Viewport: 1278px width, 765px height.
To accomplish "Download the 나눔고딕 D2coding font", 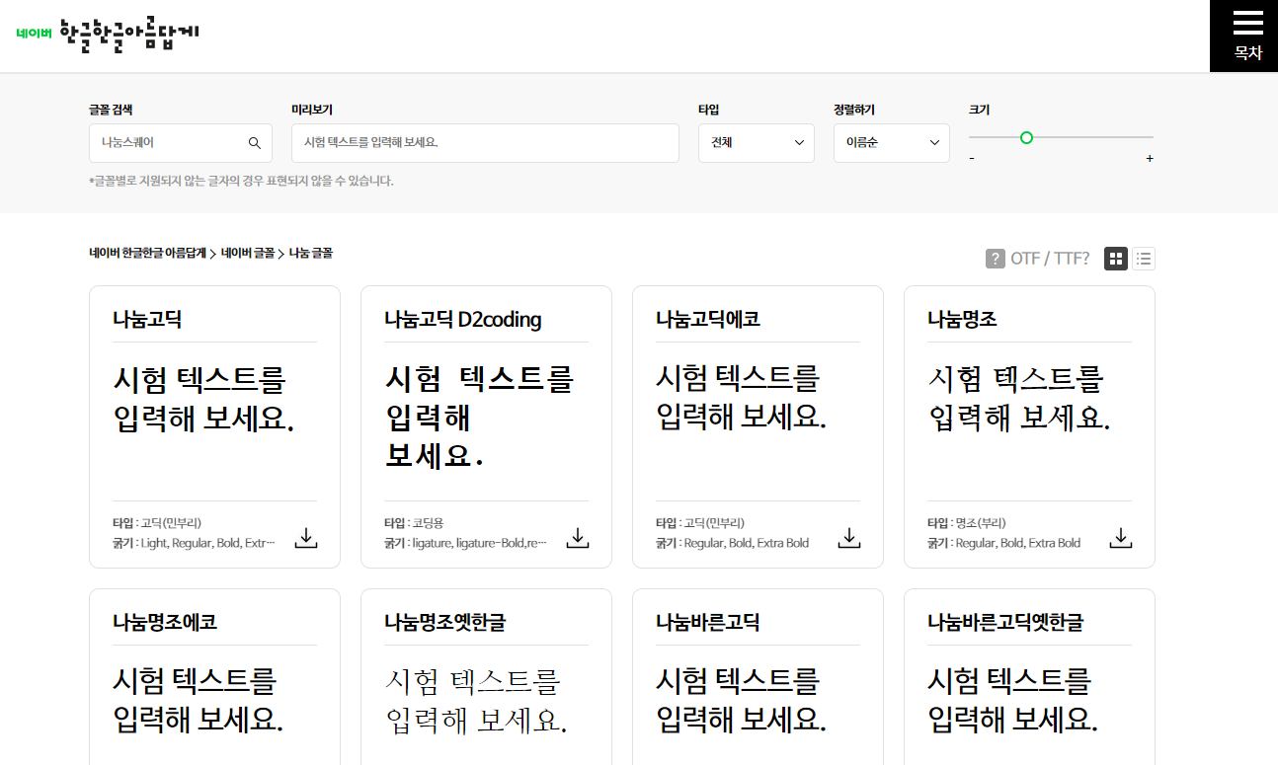I will (577, 537).
